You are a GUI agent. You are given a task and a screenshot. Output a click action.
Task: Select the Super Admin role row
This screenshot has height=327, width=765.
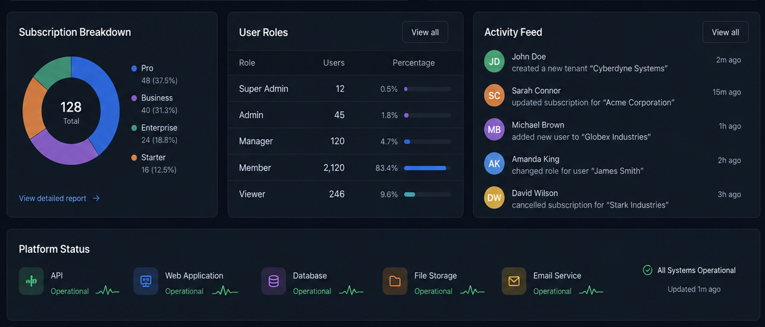click(x=345, y=89)
